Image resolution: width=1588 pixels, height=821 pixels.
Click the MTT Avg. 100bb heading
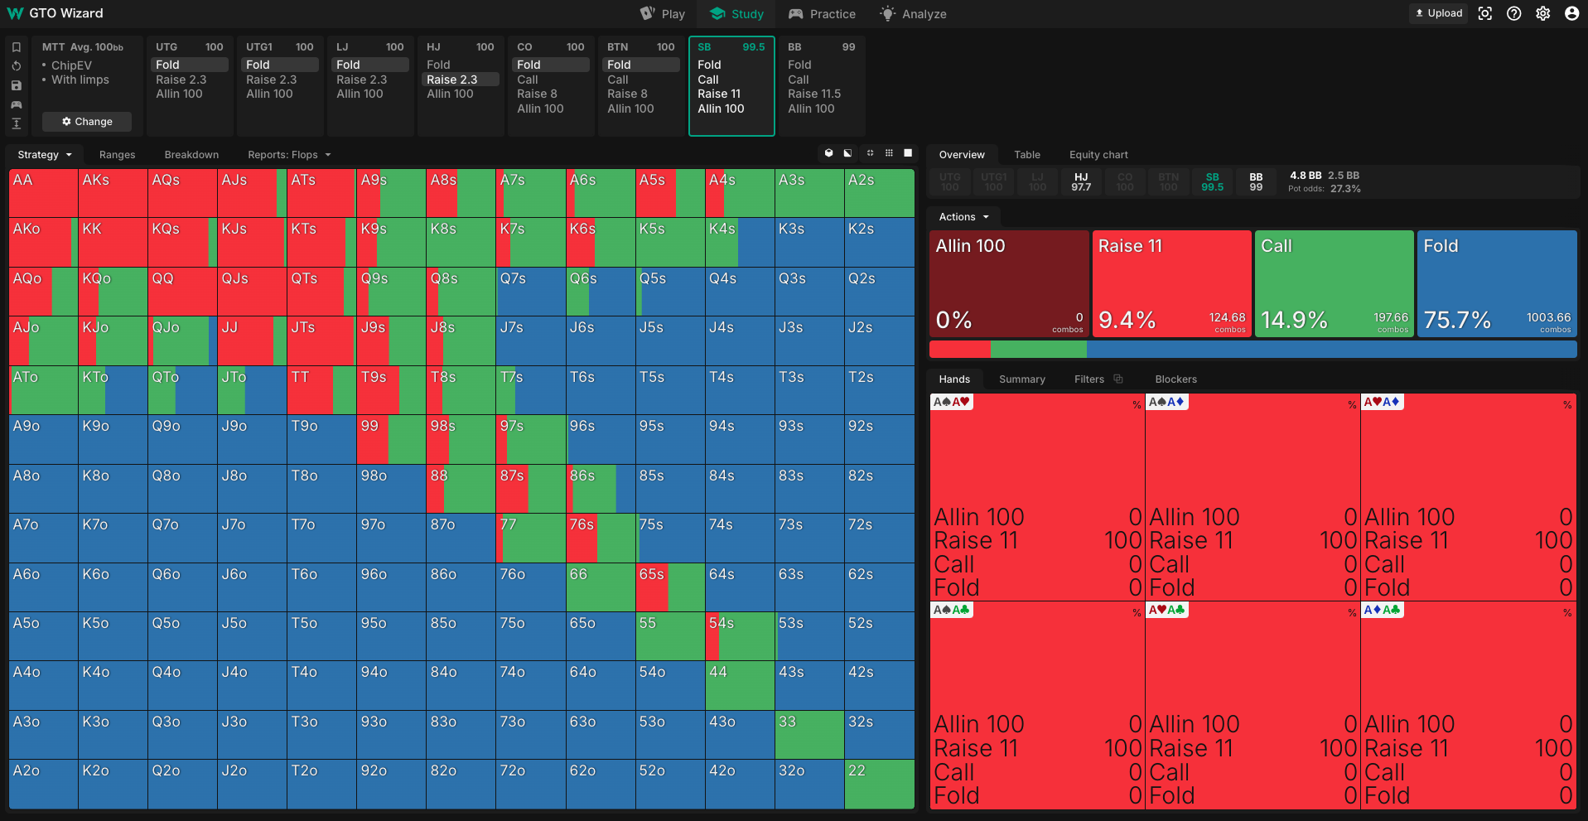coord(83,47)
